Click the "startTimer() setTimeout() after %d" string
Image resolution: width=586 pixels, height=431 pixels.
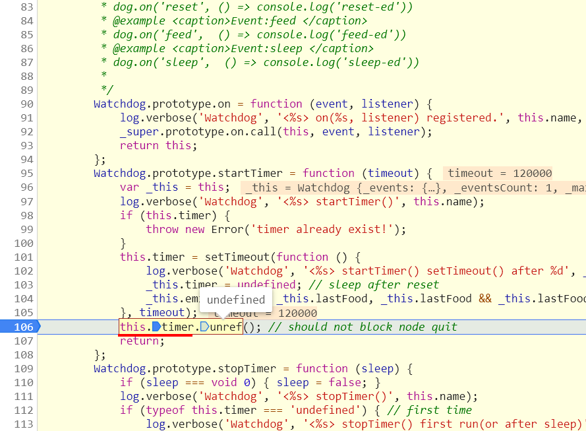[x=436, y=271]
